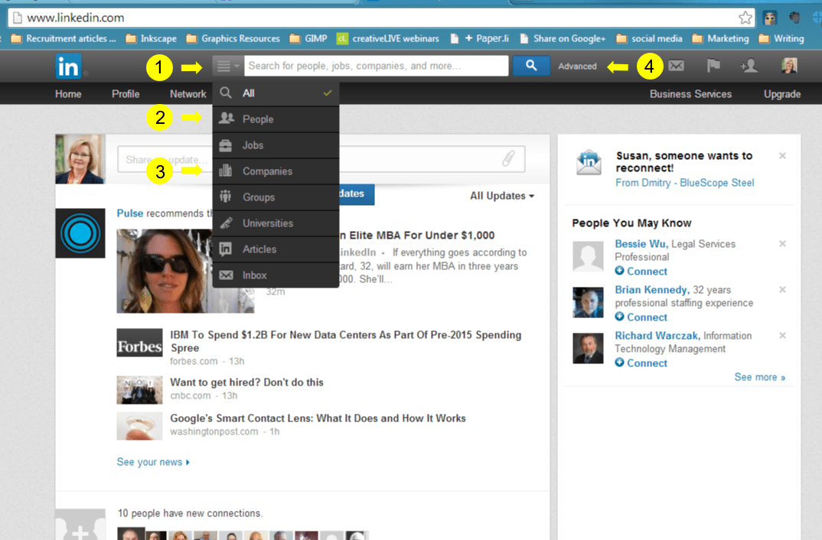
Task: Open Paper.li bookmark
Action: pos(480,39)
